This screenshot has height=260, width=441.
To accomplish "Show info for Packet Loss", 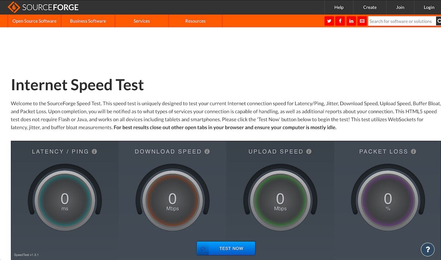I will pyautogui.click(x=413, y=152).
